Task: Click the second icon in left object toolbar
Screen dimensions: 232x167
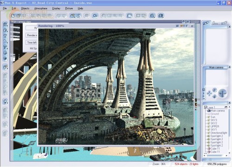Action: (x=5, y=30)
